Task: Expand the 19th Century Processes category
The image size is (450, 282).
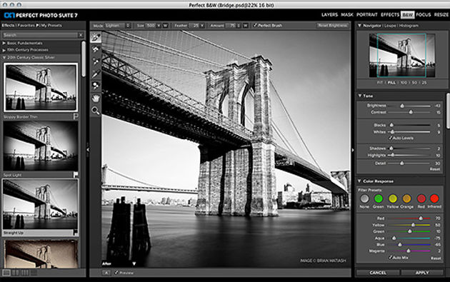Action: pos(4,50)
